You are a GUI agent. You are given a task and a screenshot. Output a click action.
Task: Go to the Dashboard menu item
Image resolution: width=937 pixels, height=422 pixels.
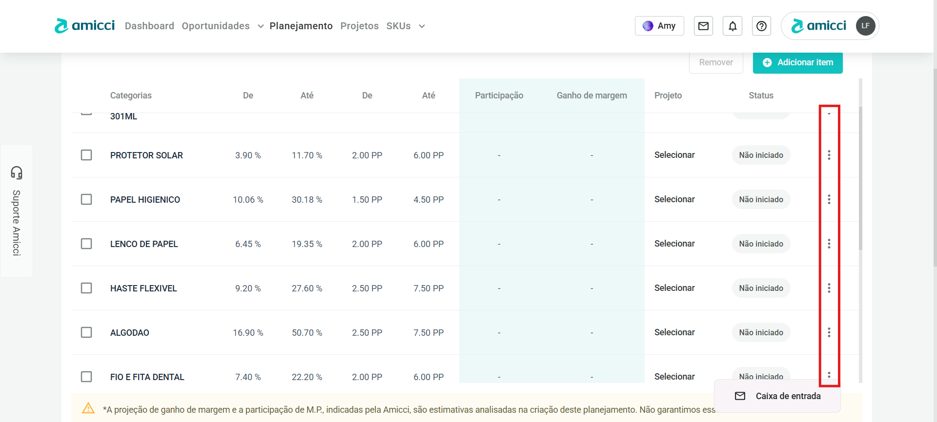click(x=149, y=26)
